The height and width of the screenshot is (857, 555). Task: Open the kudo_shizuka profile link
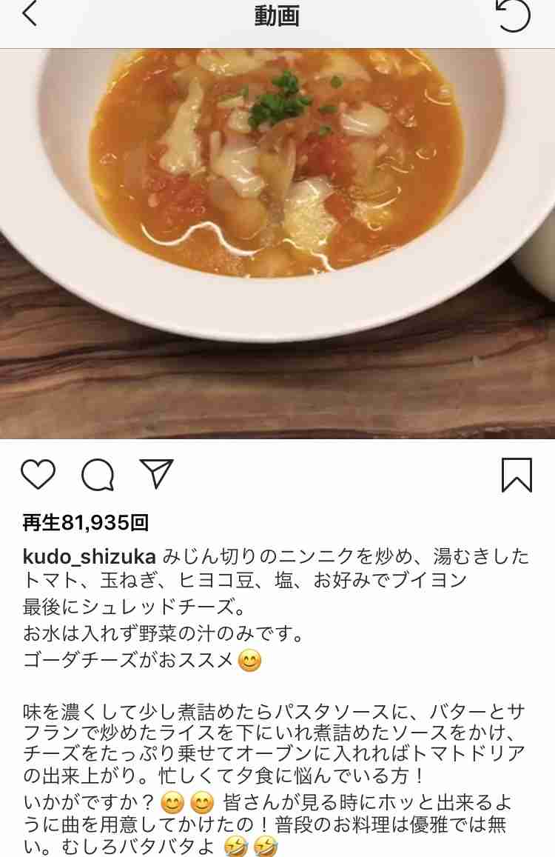90,556
